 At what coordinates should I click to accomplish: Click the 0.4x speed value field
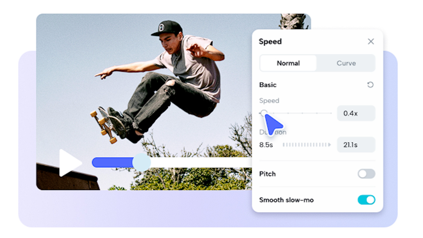tap(356, 113)
